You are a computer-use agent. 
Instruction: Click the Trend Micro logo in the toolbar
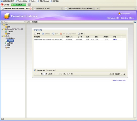tap(5, 5)
